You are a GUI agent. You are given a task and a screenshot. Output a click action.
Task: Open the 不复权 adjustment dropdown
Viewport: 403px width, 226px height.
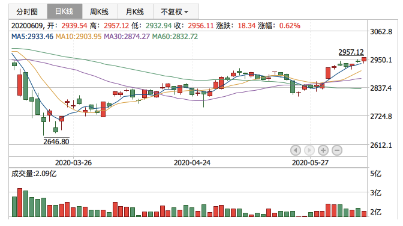[x=176, y=11]
